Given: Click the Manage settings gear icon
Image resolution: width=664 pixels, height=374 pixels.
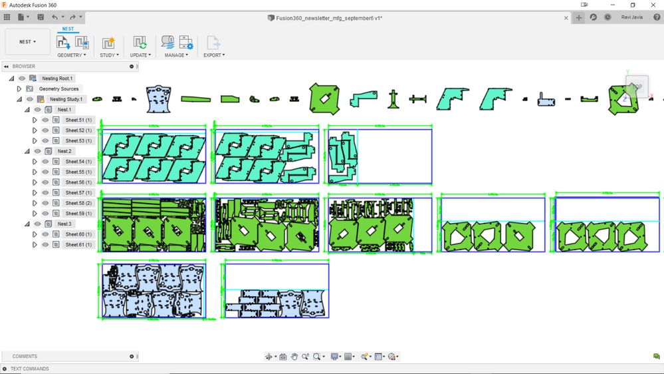Looking at the screenshot, I should [x=186, y=43].
